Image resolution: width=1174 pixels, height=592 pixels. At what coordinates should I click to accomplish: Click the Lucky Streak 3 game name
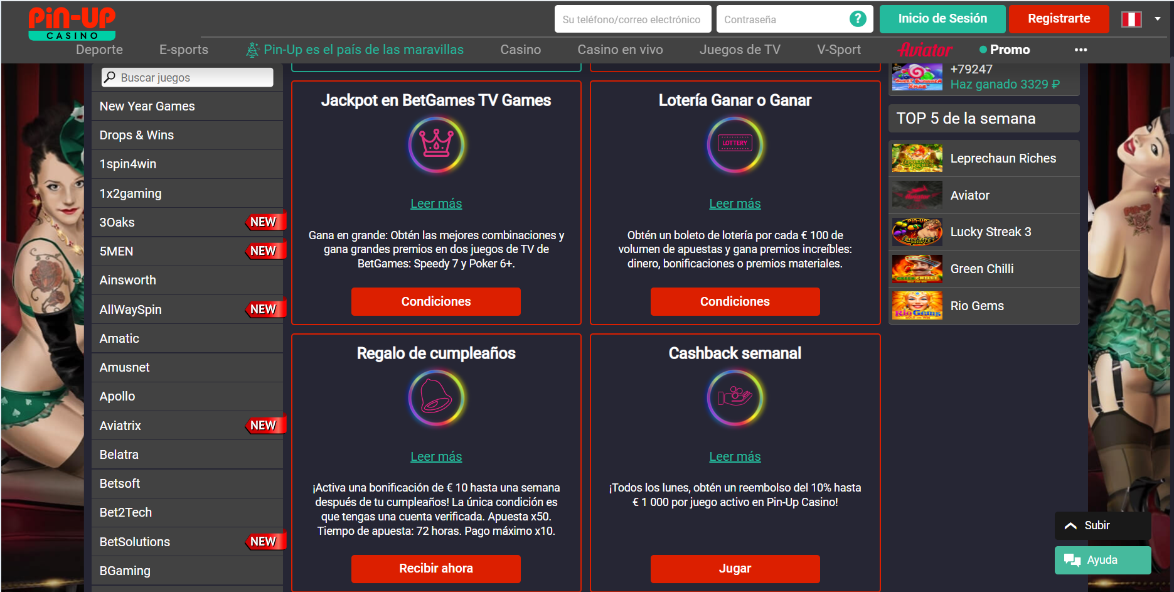tap(990, 232)
